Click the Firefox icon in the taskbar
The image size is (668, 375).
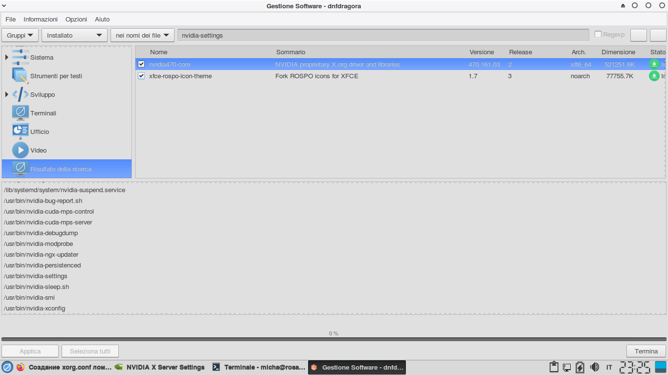coord(21,367)
